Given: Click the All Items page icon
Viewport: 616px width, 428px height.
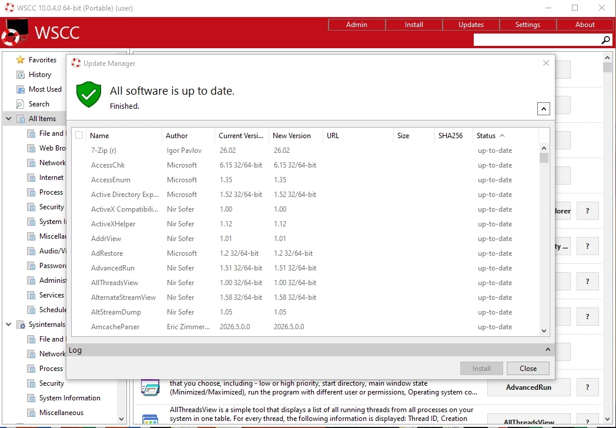Looking at the screenshot, I should coord(20,119).
